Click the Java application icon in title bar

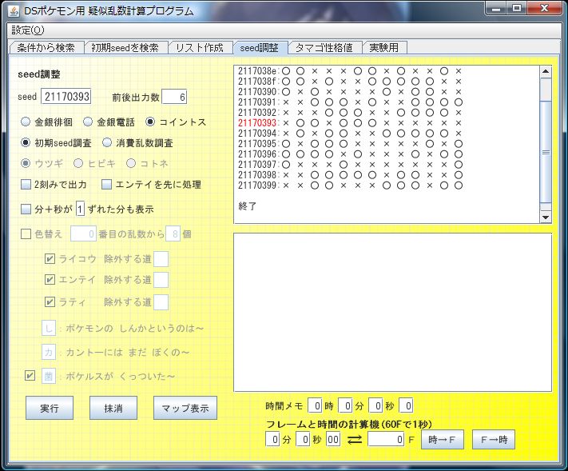click(x=14, y=11)
